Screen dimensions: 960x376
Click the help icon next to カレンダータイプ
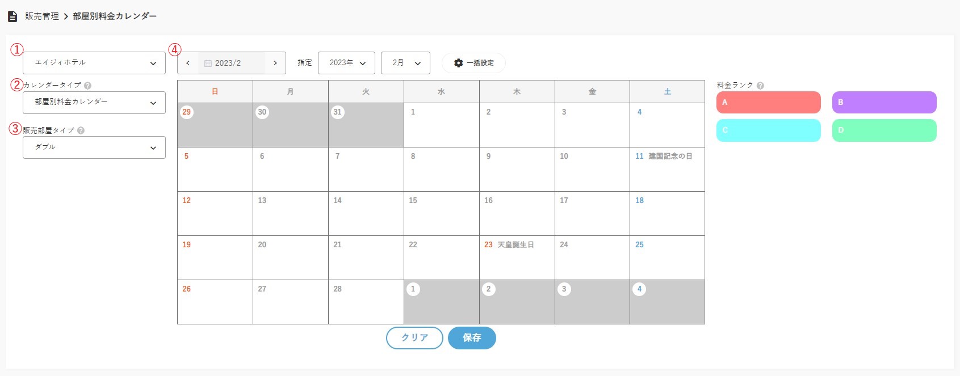point(87,86)
